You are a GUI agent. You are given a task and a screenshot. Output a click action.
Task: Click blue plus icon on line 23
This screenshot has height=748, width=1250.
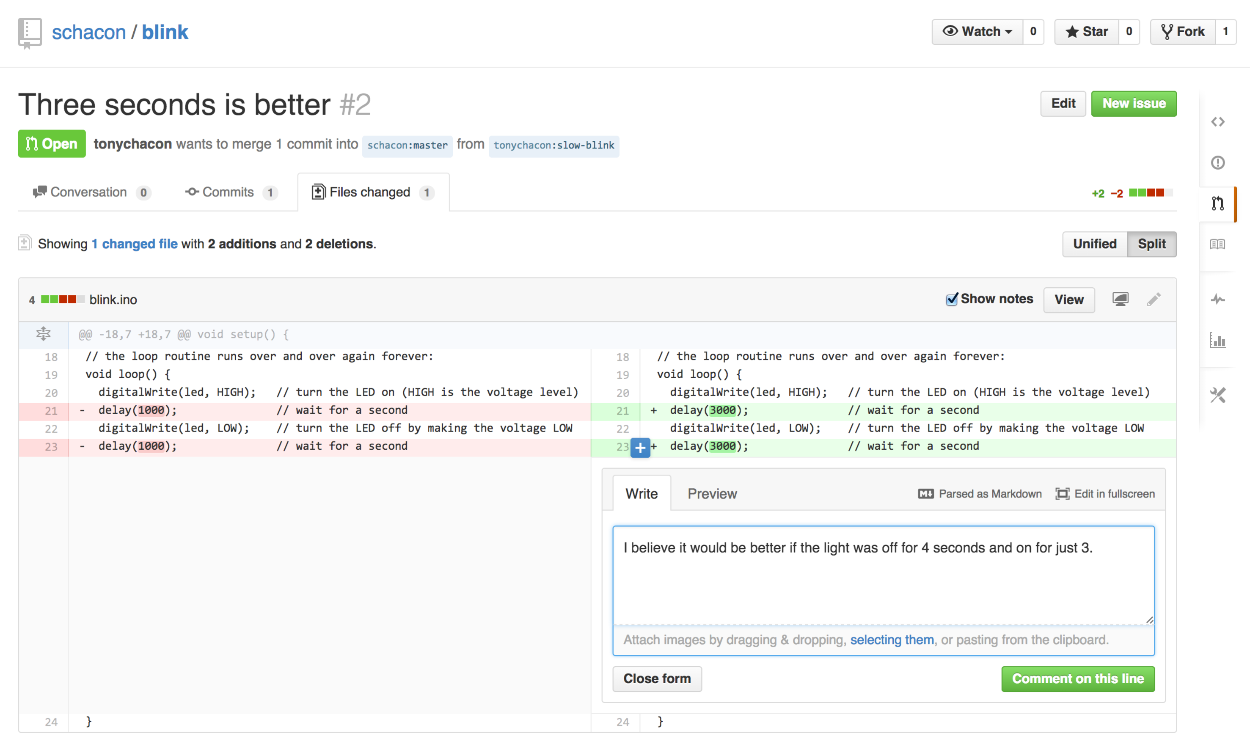(x=640, y=448)
